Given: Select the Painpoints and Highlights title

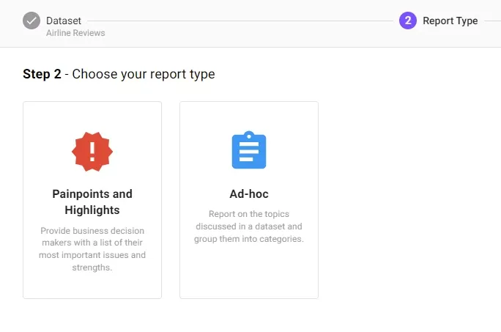Looking at the screenshot, I should click(92, 202).
